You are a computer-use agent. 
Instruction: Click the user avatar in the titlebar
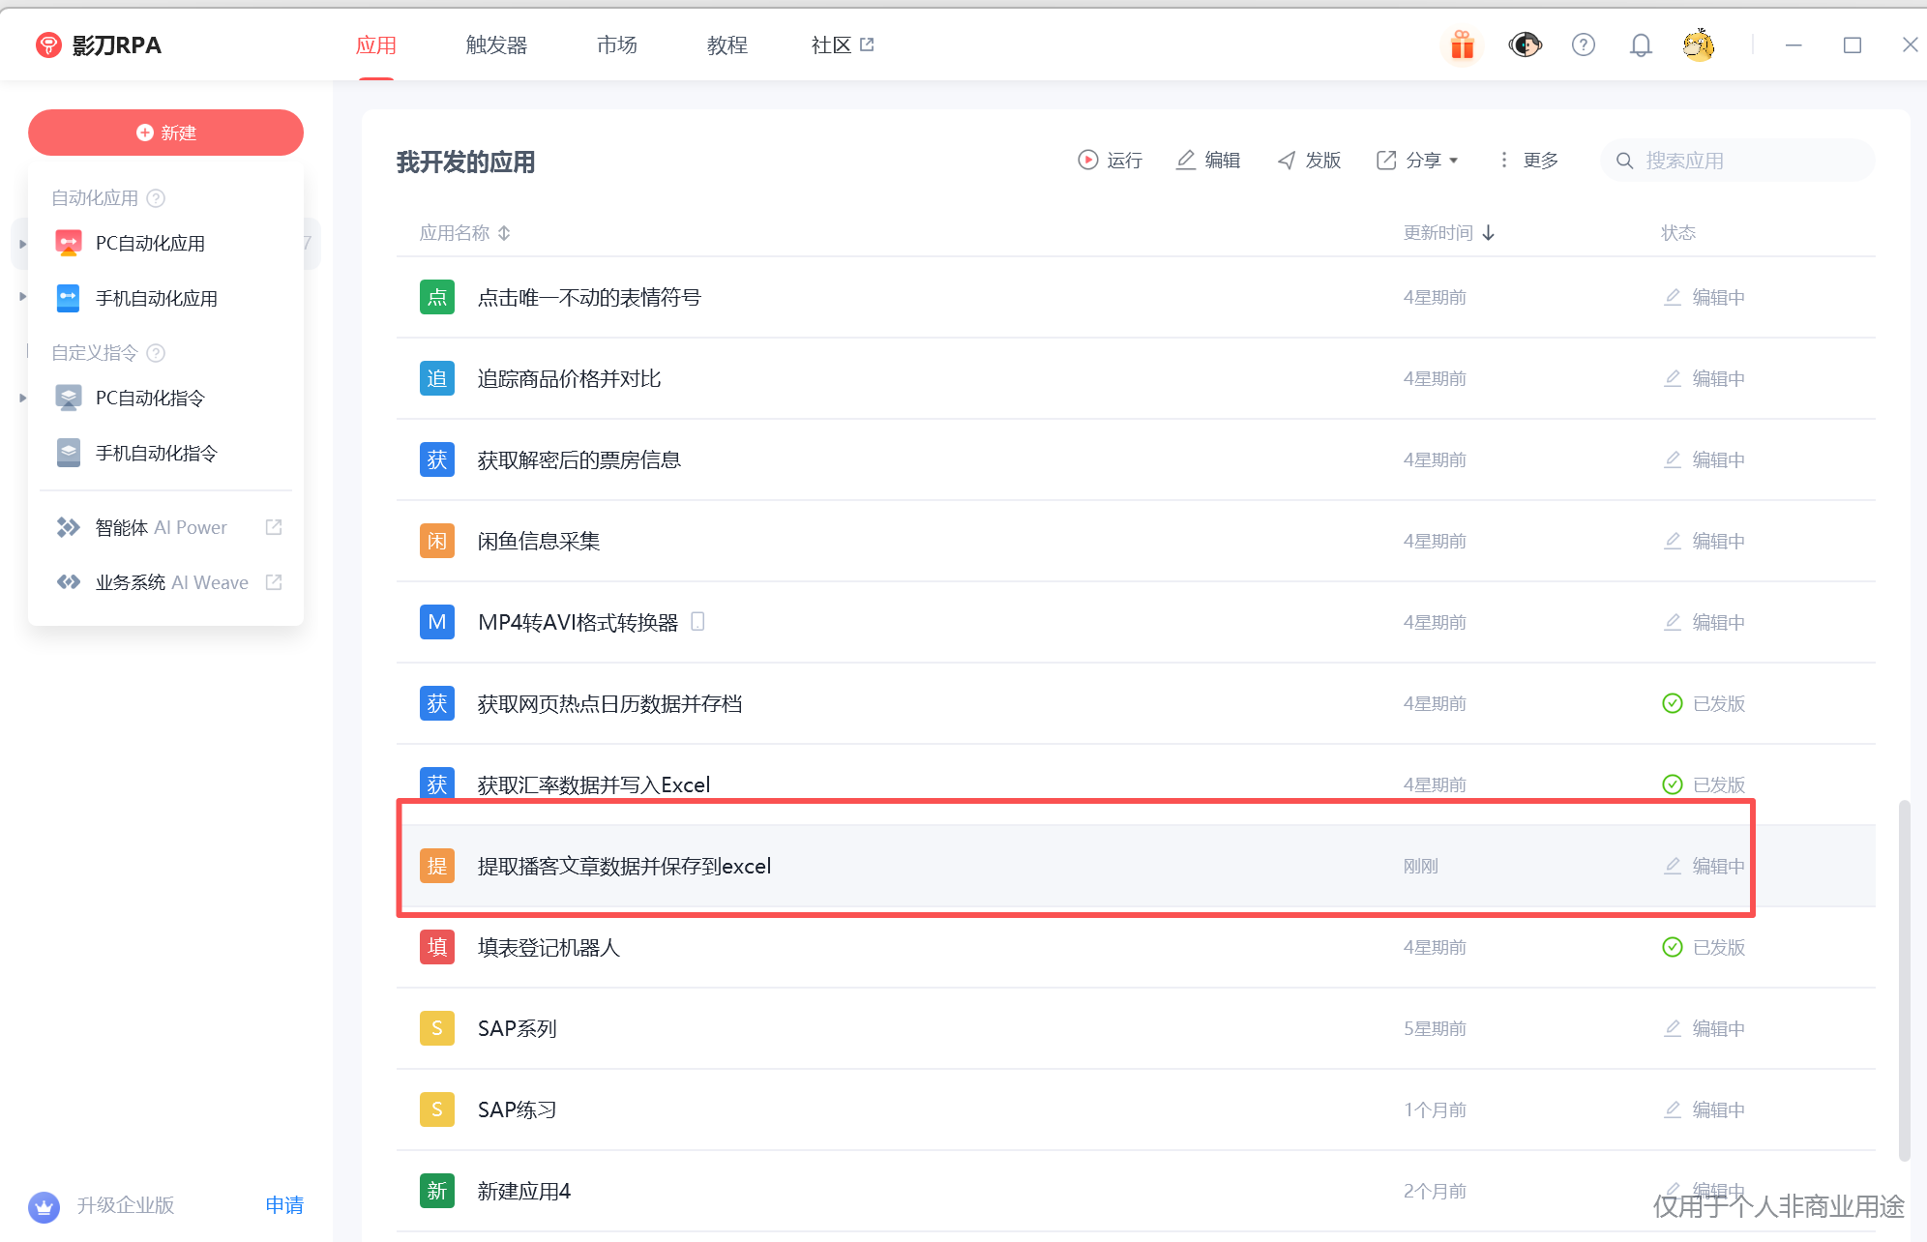[x=1699, y=44]
